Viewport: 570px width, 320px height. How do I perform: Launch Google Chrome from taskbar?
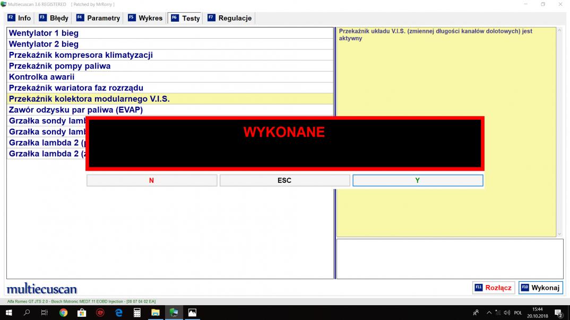click(63, 313)
